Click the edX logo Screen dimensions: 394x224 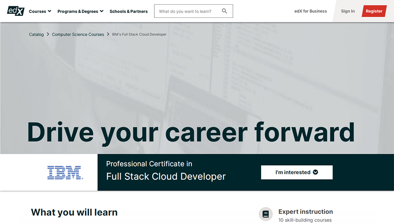pos(16,11)
